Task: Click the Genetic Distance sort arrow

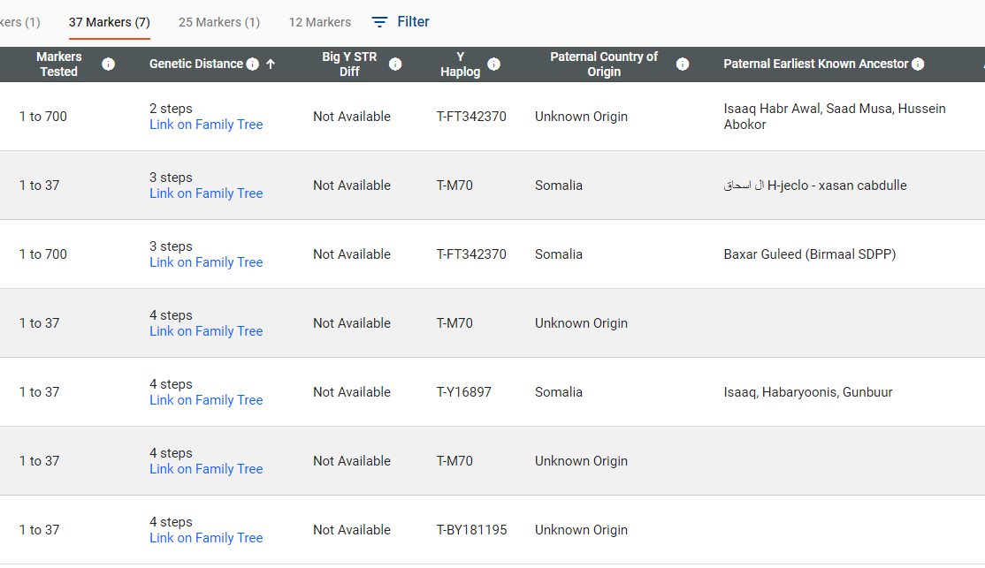Action: (x=271, y=64)
